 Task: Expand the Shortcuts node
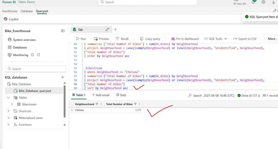[x=8, y=111]
